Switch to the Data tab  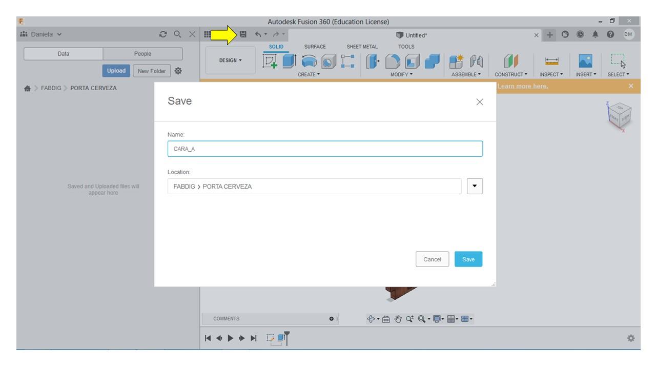[x=64, y=54]
